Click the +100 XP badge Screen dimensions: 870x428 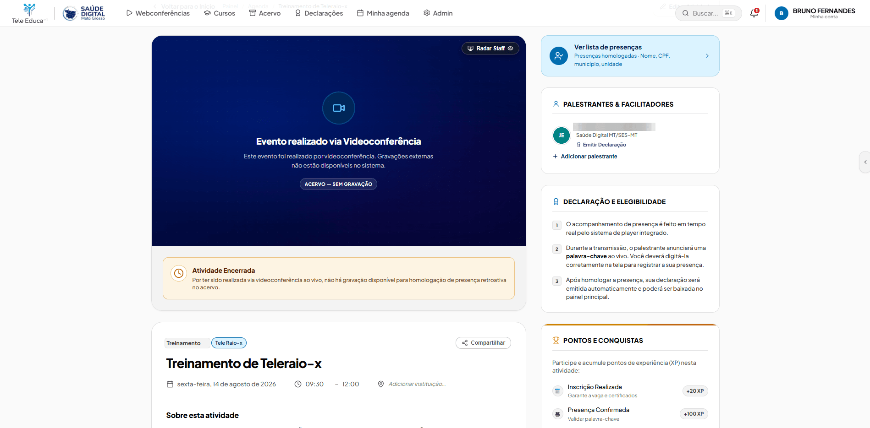point(694,414)
